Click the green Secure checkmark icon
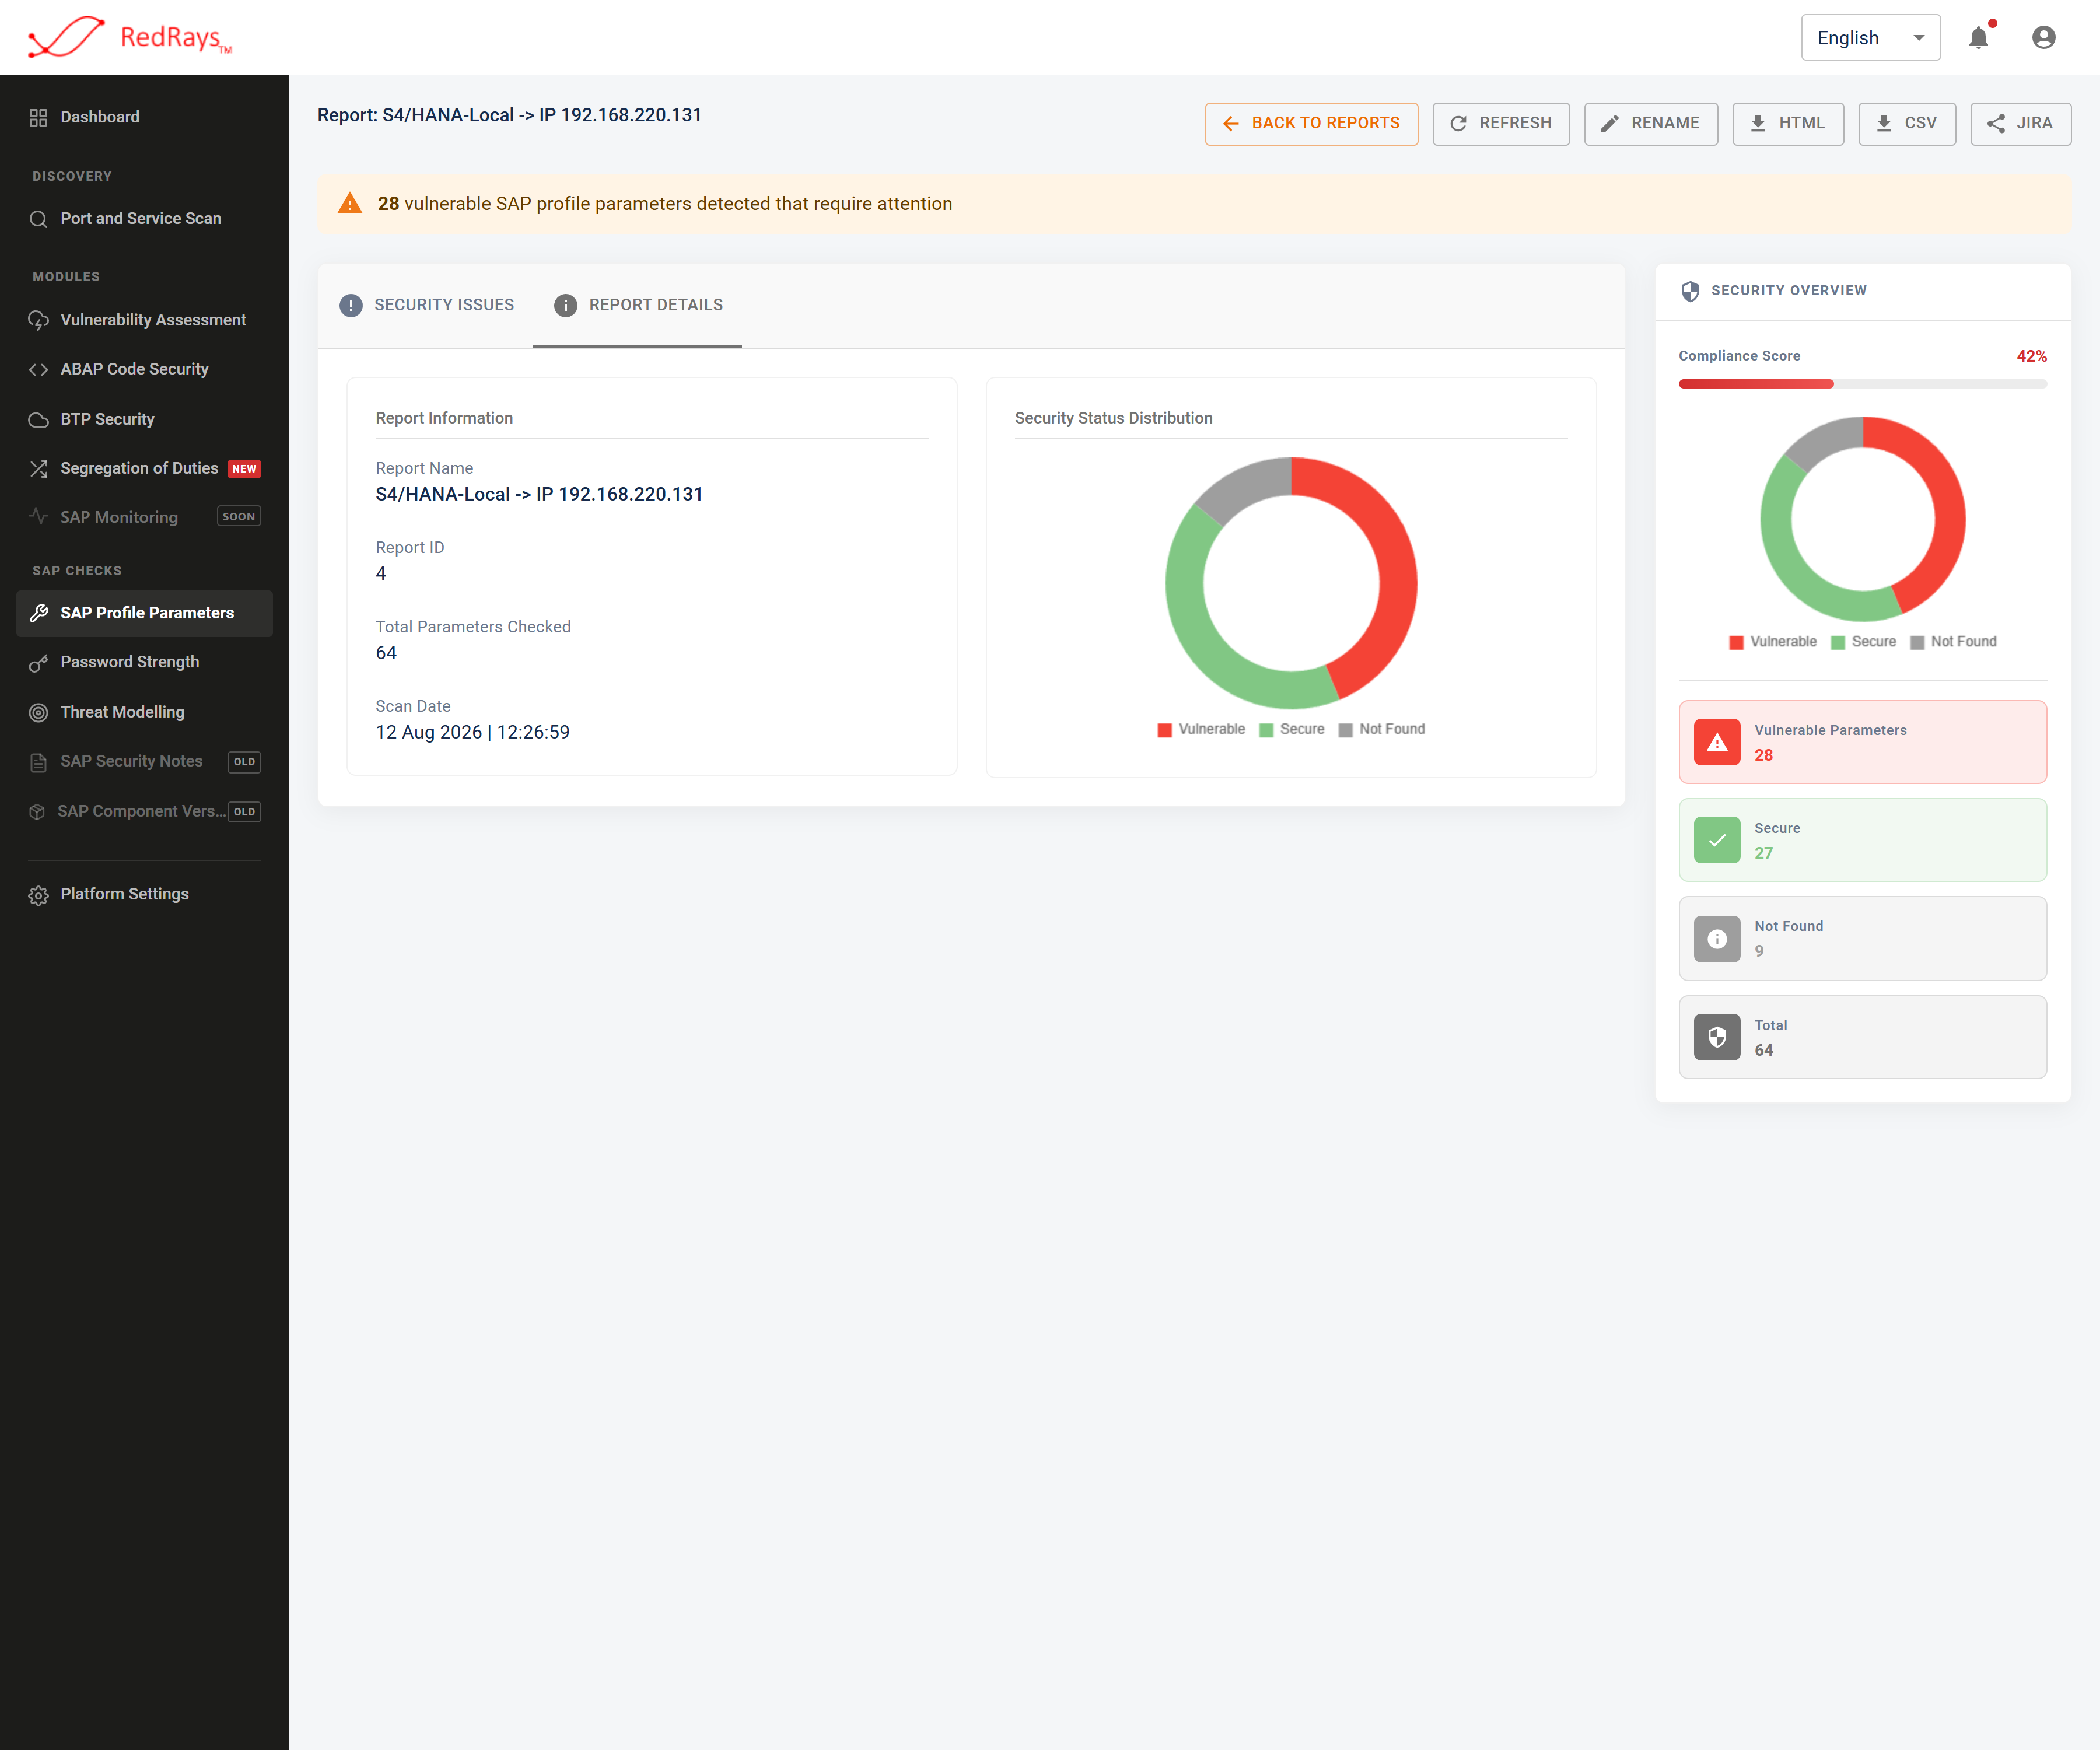Image resolution: width=2100 pixels, height=1750 pixels. pos(1717,840)
